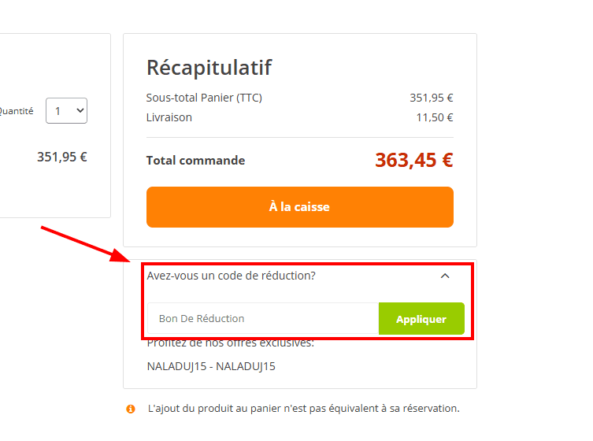
Task: Click the orange À la caisse button
Action: click(299, 207)
